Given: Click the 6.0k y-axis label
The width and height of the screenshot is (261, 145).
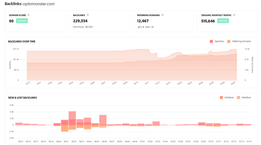Looking at the screenshot, I should coord(12,105).
